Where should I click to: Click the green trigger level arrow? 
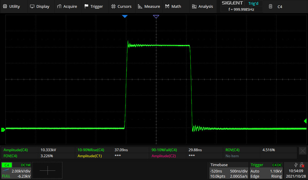click(305, 121)
